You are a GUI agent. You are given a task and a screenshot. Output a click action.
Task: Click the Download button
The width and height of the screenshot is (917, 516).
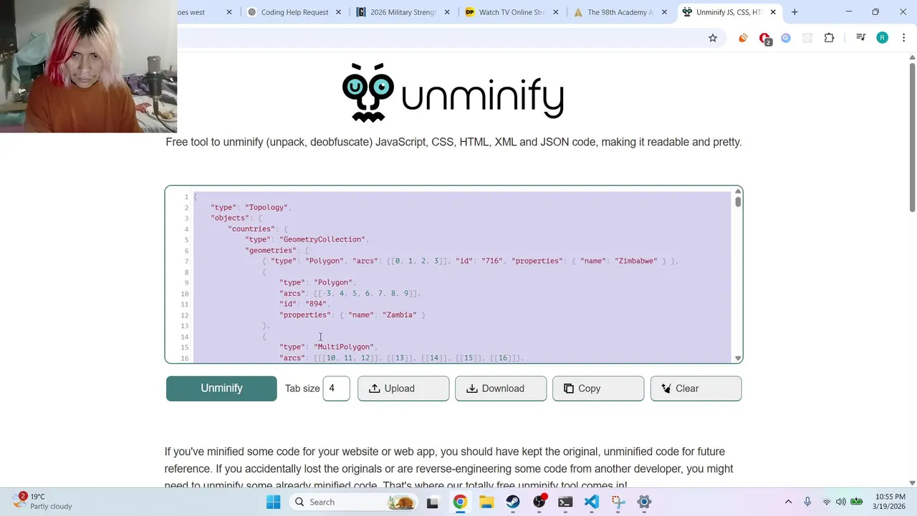point(501,388)
